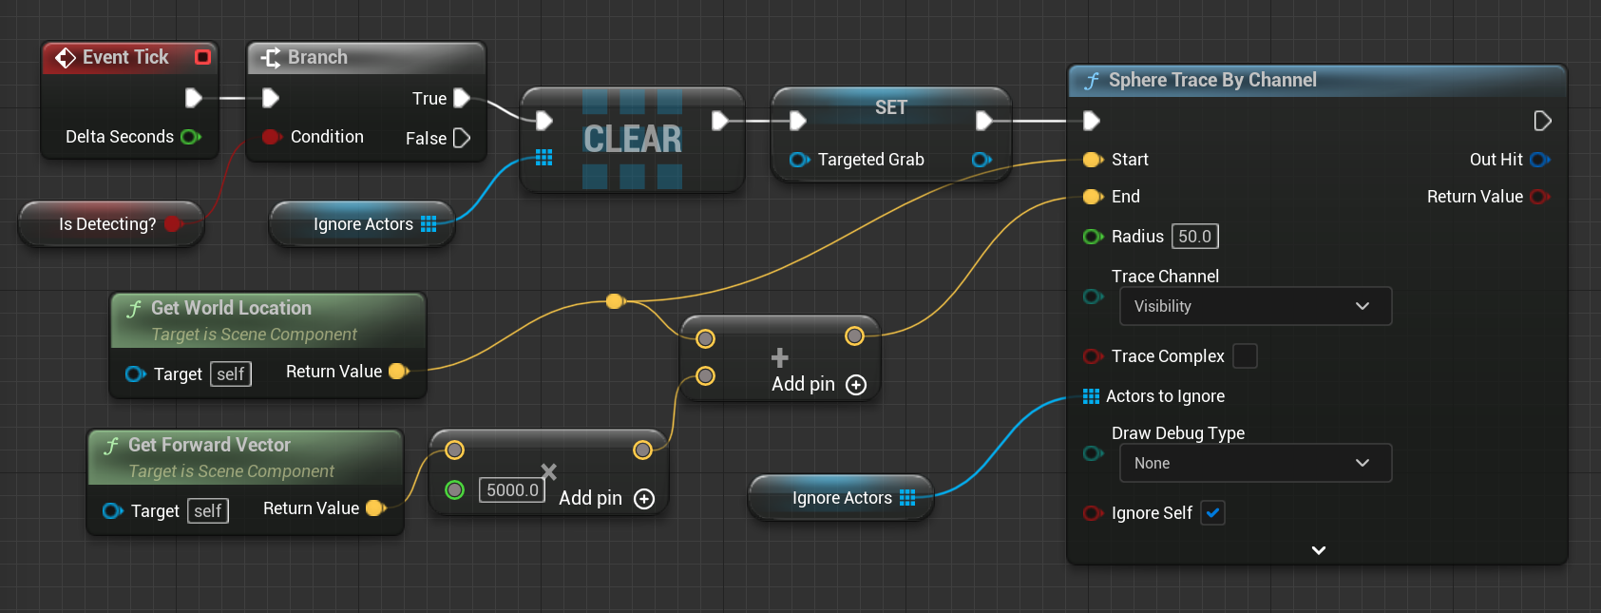Click the red delegate pin on Event Tick
1601x613 pixels.
(202, 57)
